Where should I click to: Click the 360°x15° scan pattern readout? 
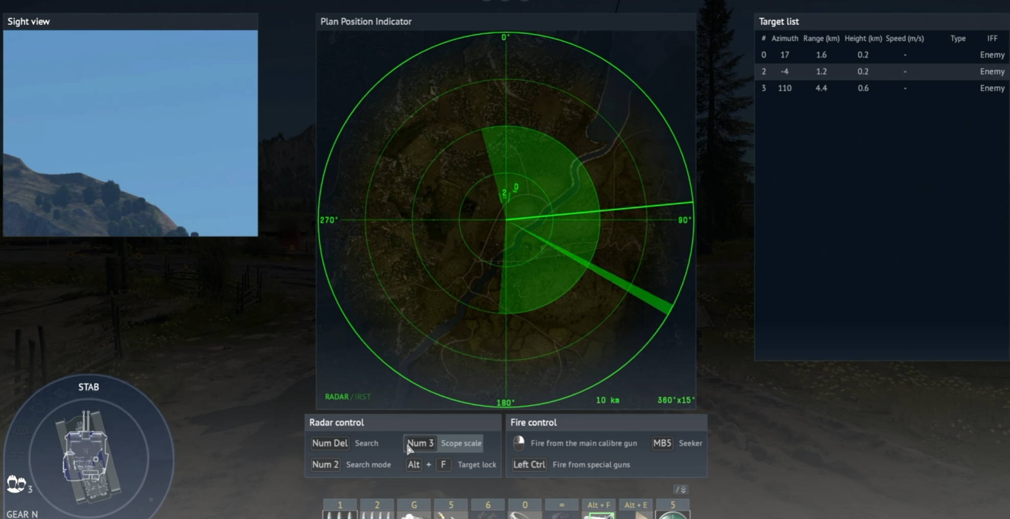676,400
